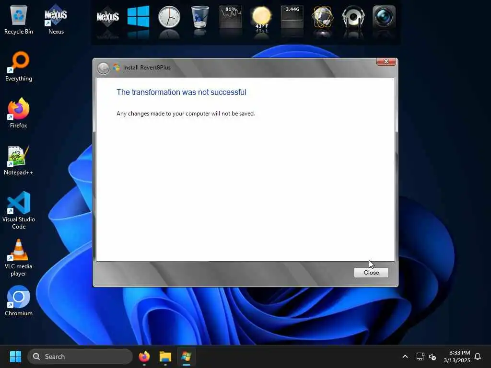Screen dimensions: 491x368
Task: Open the notifications bell icon
Action: pos(478,356)
